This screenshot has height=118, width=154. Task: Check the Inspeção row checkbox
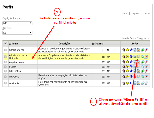[5, 77]
